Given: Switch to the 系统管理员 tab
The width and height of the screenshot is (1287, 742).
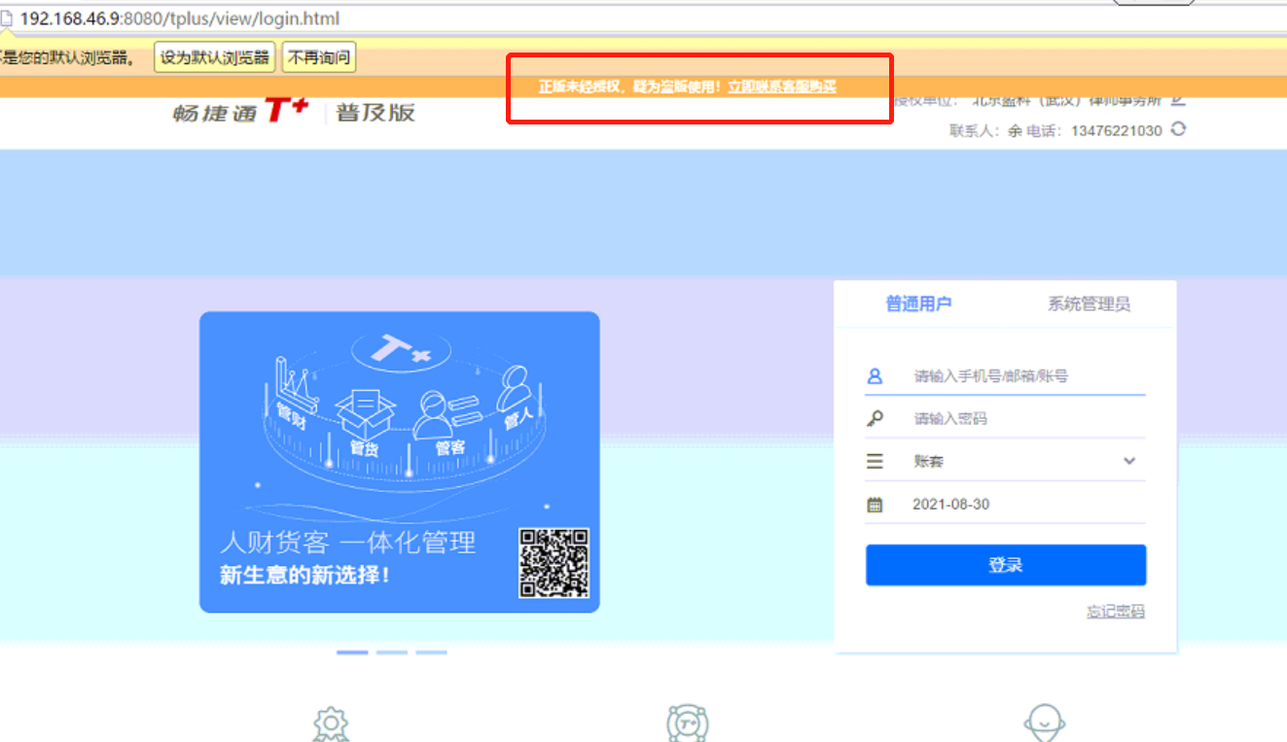Looking at the screenshot, I should coord(1089,303).
